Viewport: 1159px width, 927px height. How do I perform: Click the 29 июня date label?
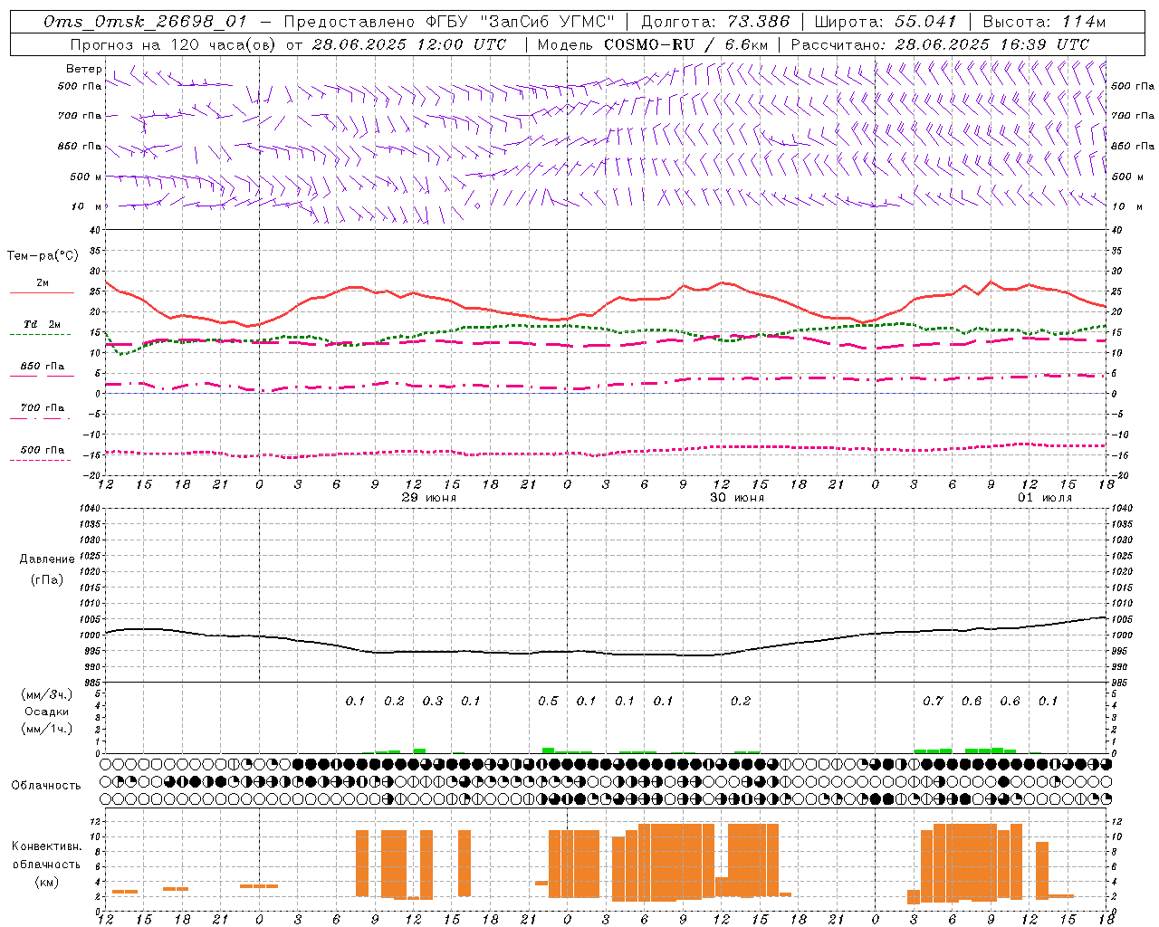(429, 498)
